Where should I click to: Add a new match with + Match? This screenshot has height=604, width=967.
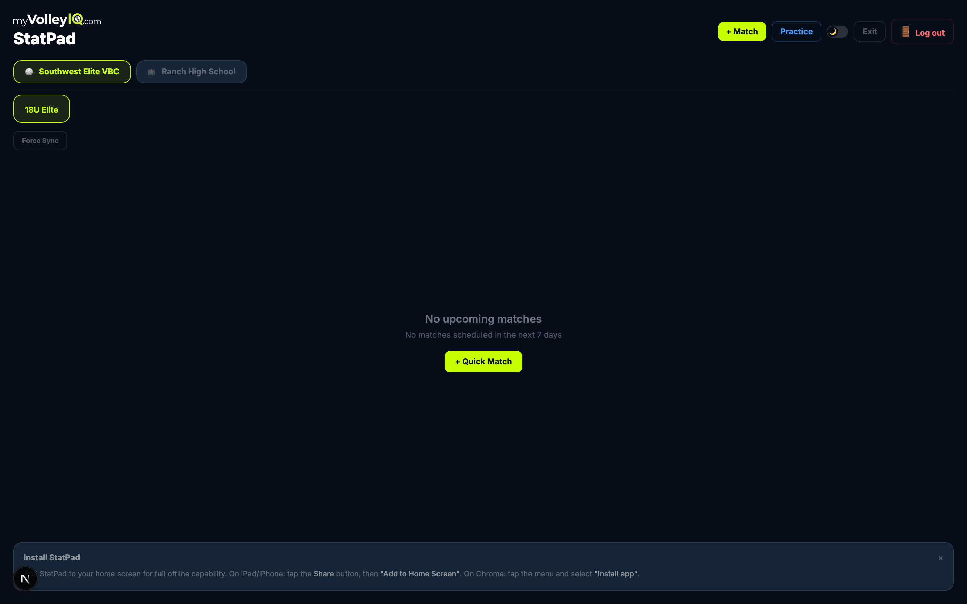(742, 32)
